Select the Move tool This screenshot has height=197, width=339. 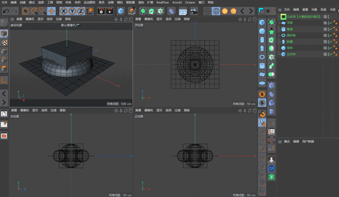[52, 11]
